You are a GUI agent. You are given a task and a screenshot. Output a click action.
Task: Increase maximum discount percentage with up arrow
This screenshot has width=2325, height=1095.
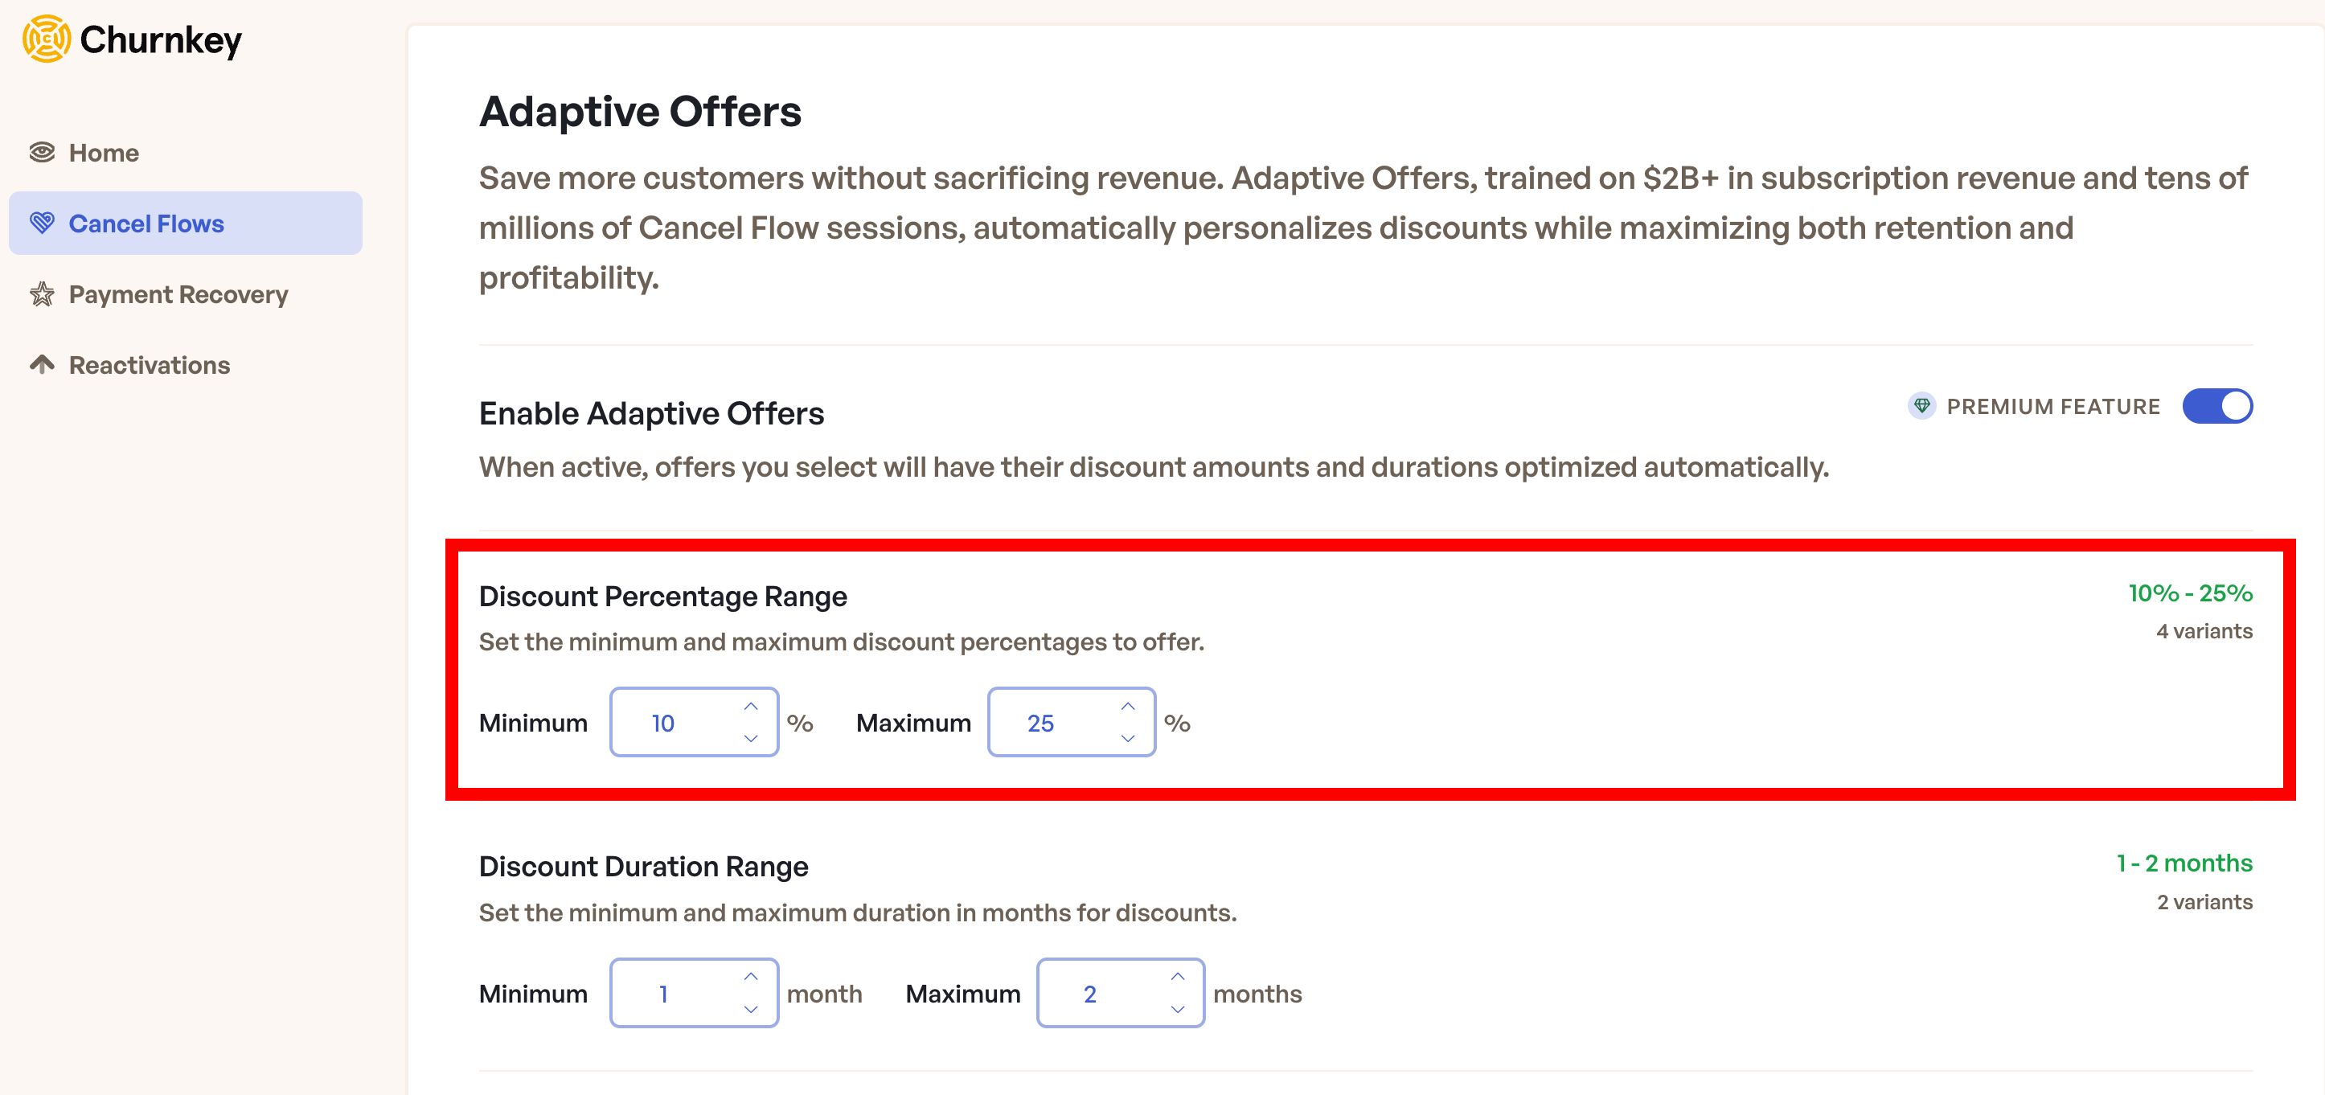(1127, 706)
